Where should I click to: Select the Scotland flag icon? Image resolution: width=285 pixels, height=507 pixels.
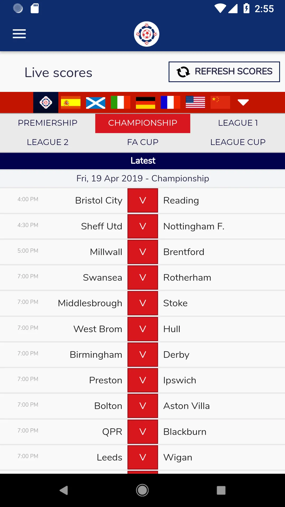(x=96, y=102)
